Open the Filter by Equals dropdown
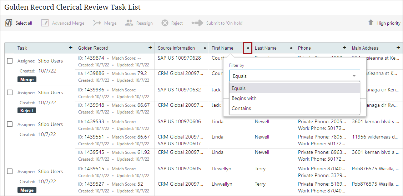Screen dimensions: 403x196 click(x=294, y=76)
